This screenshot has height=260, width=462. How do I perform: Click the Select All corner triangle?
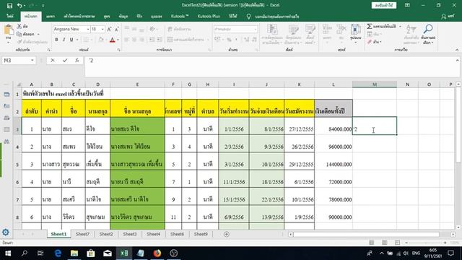[19, 84]
